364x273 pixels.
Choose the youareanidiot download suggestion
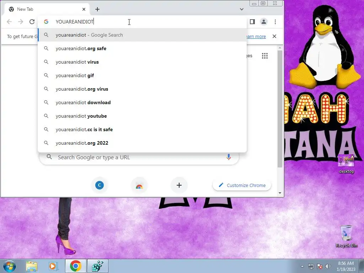(142, 102)
